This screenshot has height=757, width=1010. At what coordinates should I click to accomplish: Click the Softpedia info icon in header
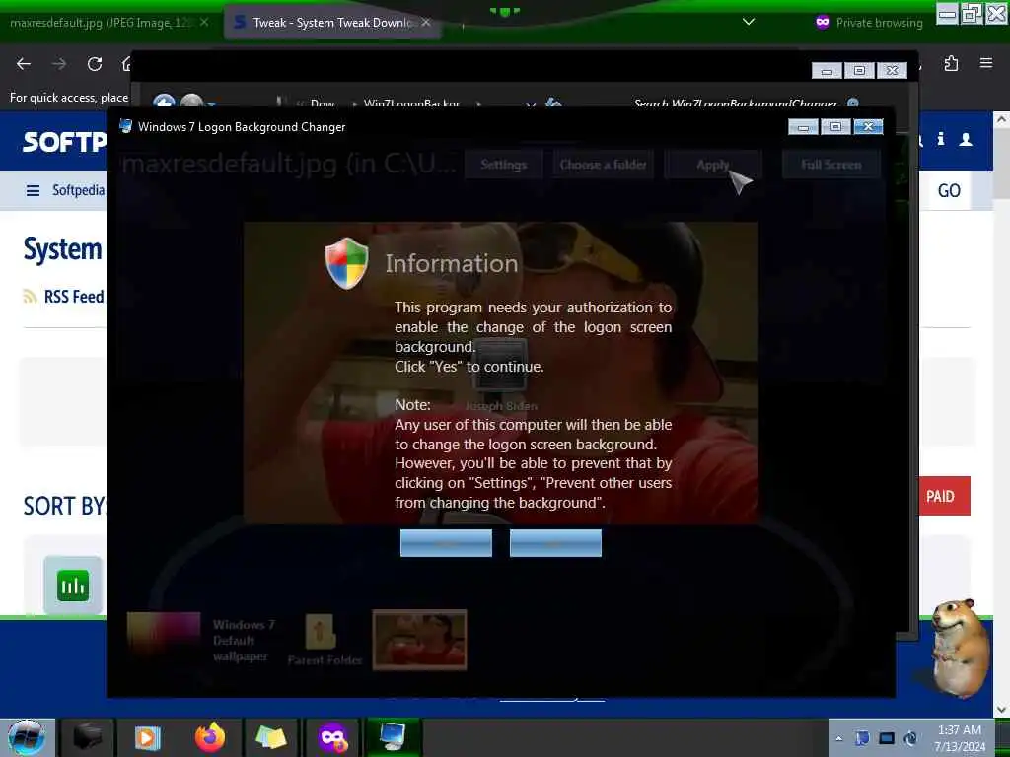[x=941, y=139]
